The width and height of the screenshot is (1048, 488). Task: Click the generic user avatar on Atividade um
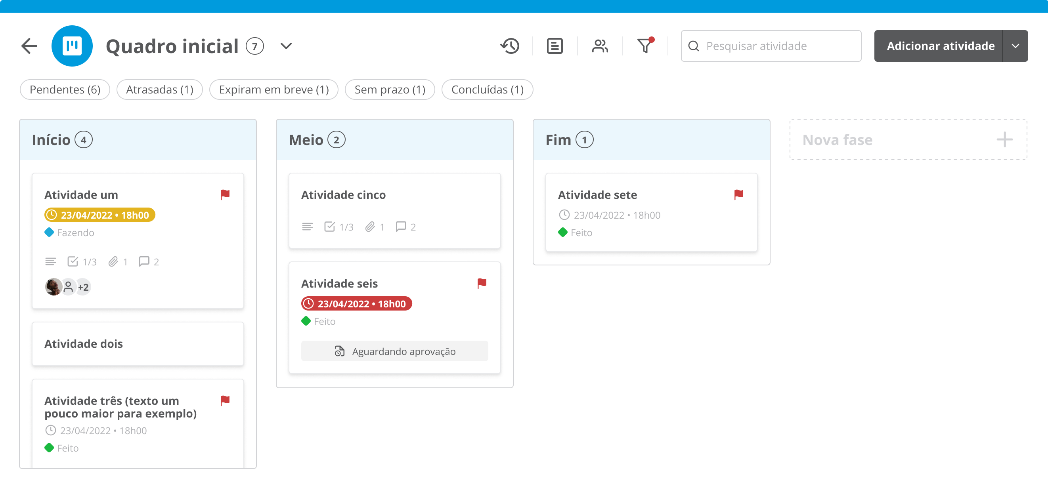pyautogui.click(x=68, y=287)
